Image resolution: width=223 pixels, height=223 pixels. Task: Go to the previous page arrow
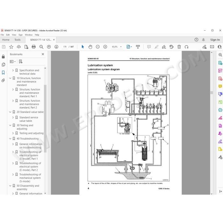(49, 47)
